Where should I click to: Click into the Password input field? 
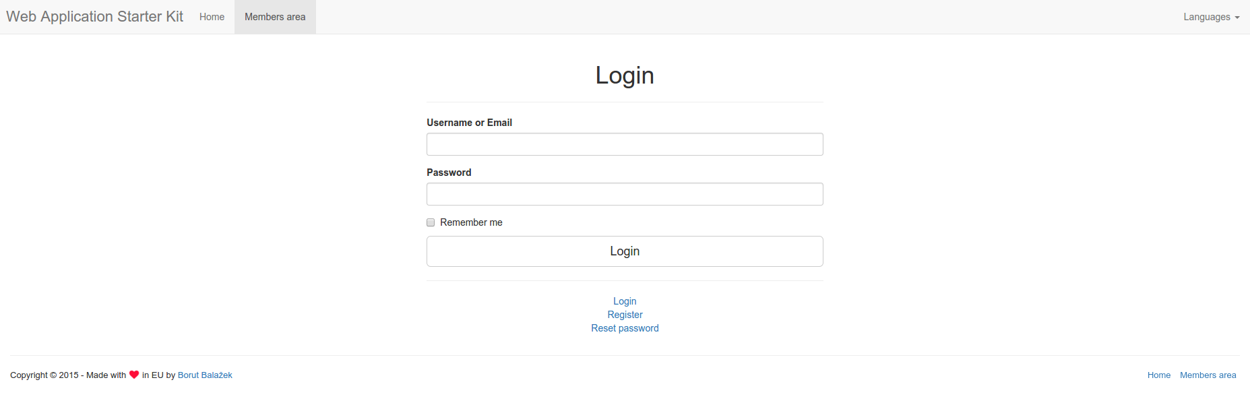pos(625,194)
